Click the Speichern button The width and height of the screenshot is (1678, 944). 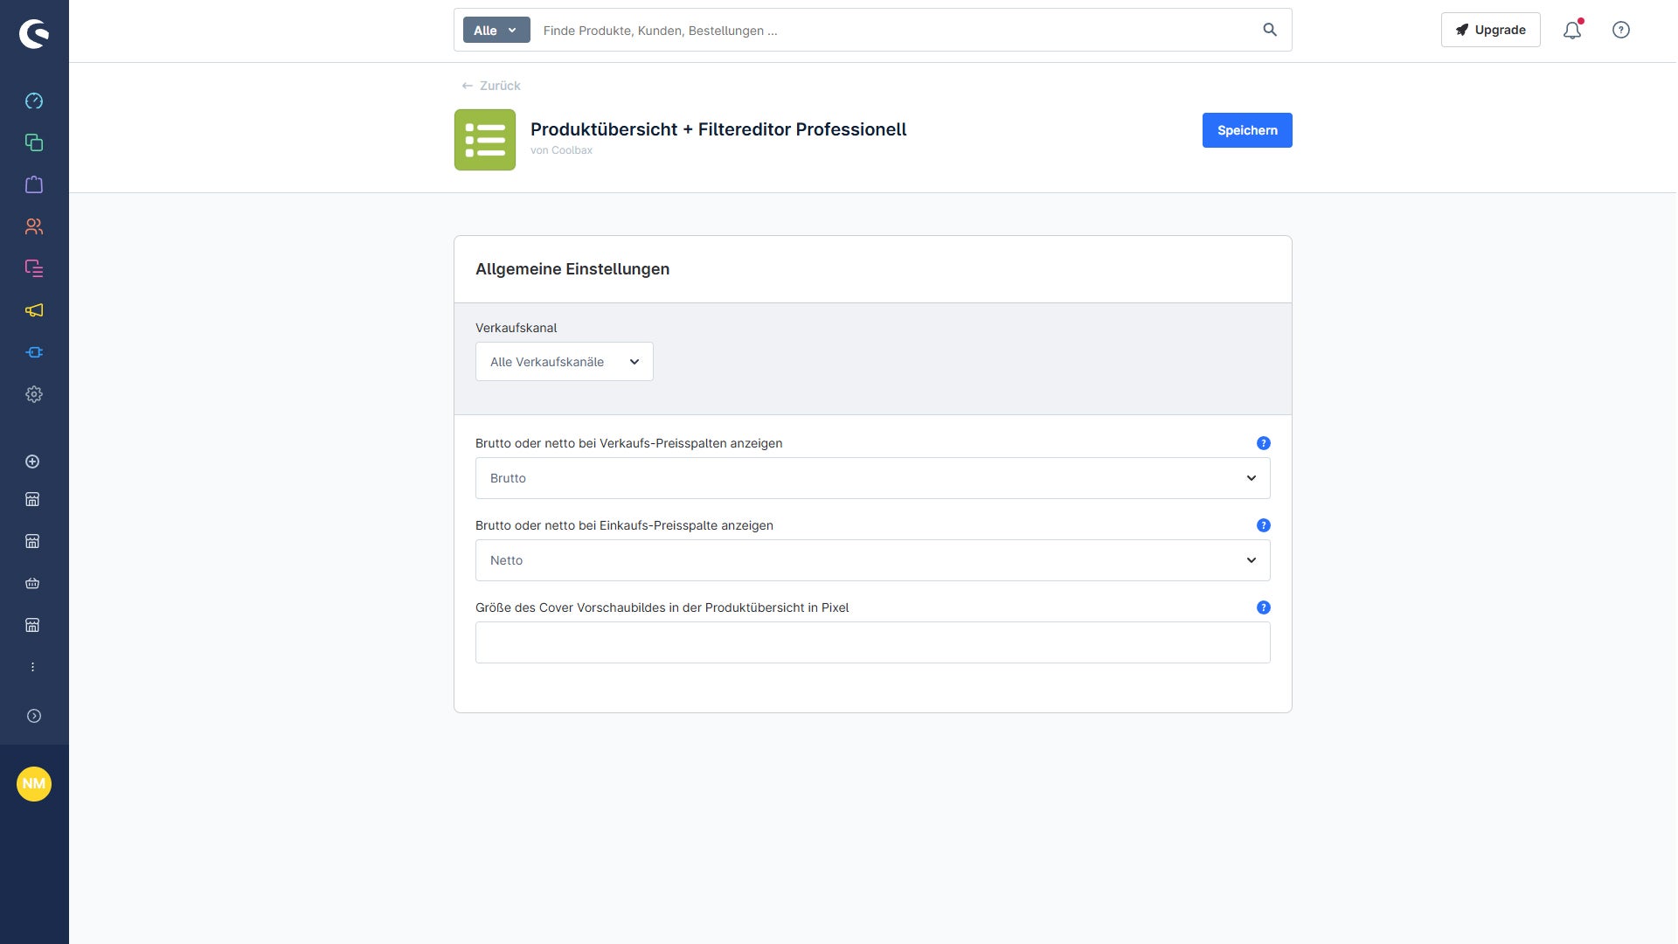(x=1247, y=130)
